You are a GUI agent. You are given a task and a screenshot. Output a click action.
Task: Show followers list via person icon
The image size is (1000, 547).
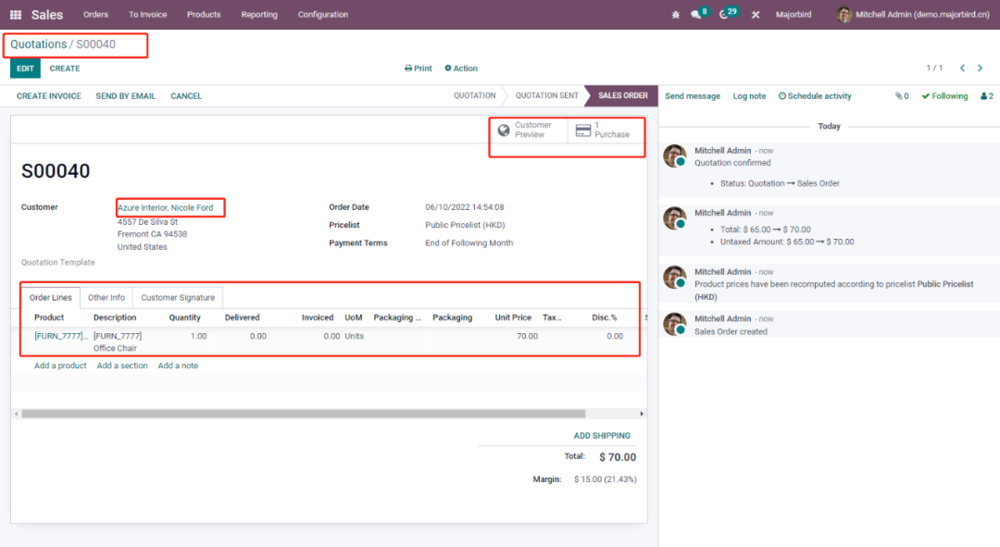986,96
